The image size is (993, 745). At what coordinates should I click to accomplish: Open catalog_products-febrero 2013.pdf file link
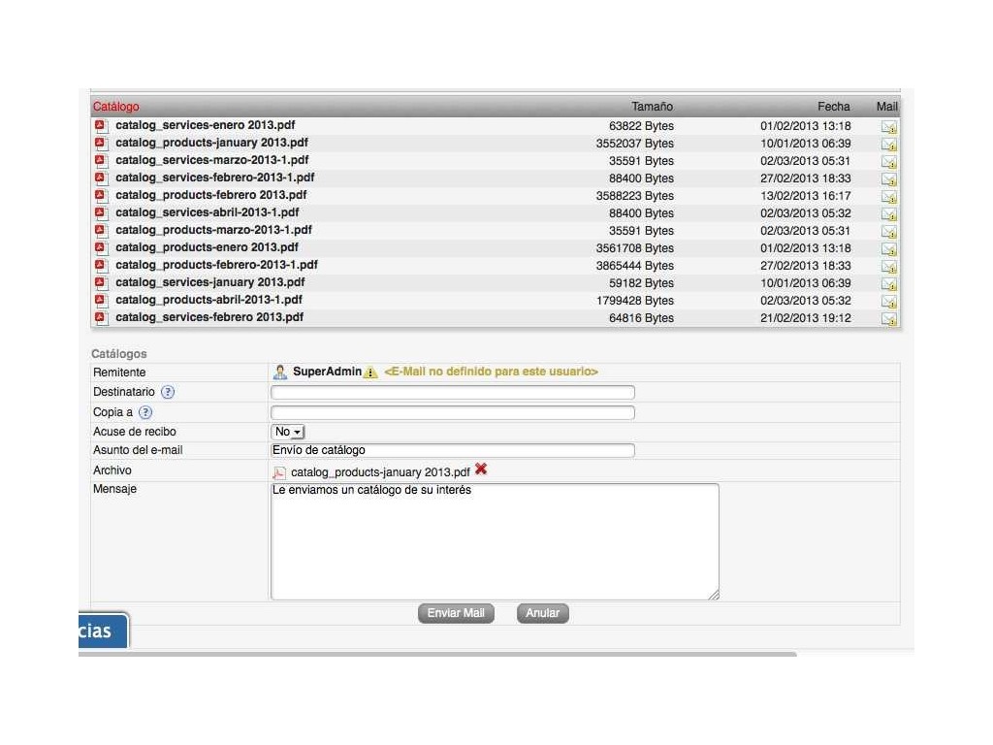[x=210, y=195]
